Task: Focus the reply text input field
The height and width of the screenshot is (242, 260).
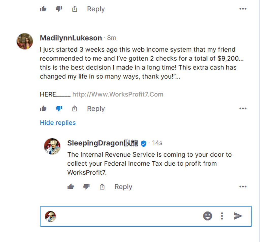Action: point(127,216)
